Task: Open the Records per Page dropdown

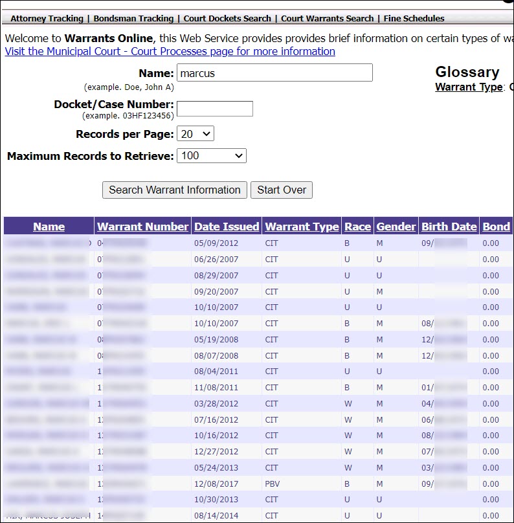Action: (195, 133)
